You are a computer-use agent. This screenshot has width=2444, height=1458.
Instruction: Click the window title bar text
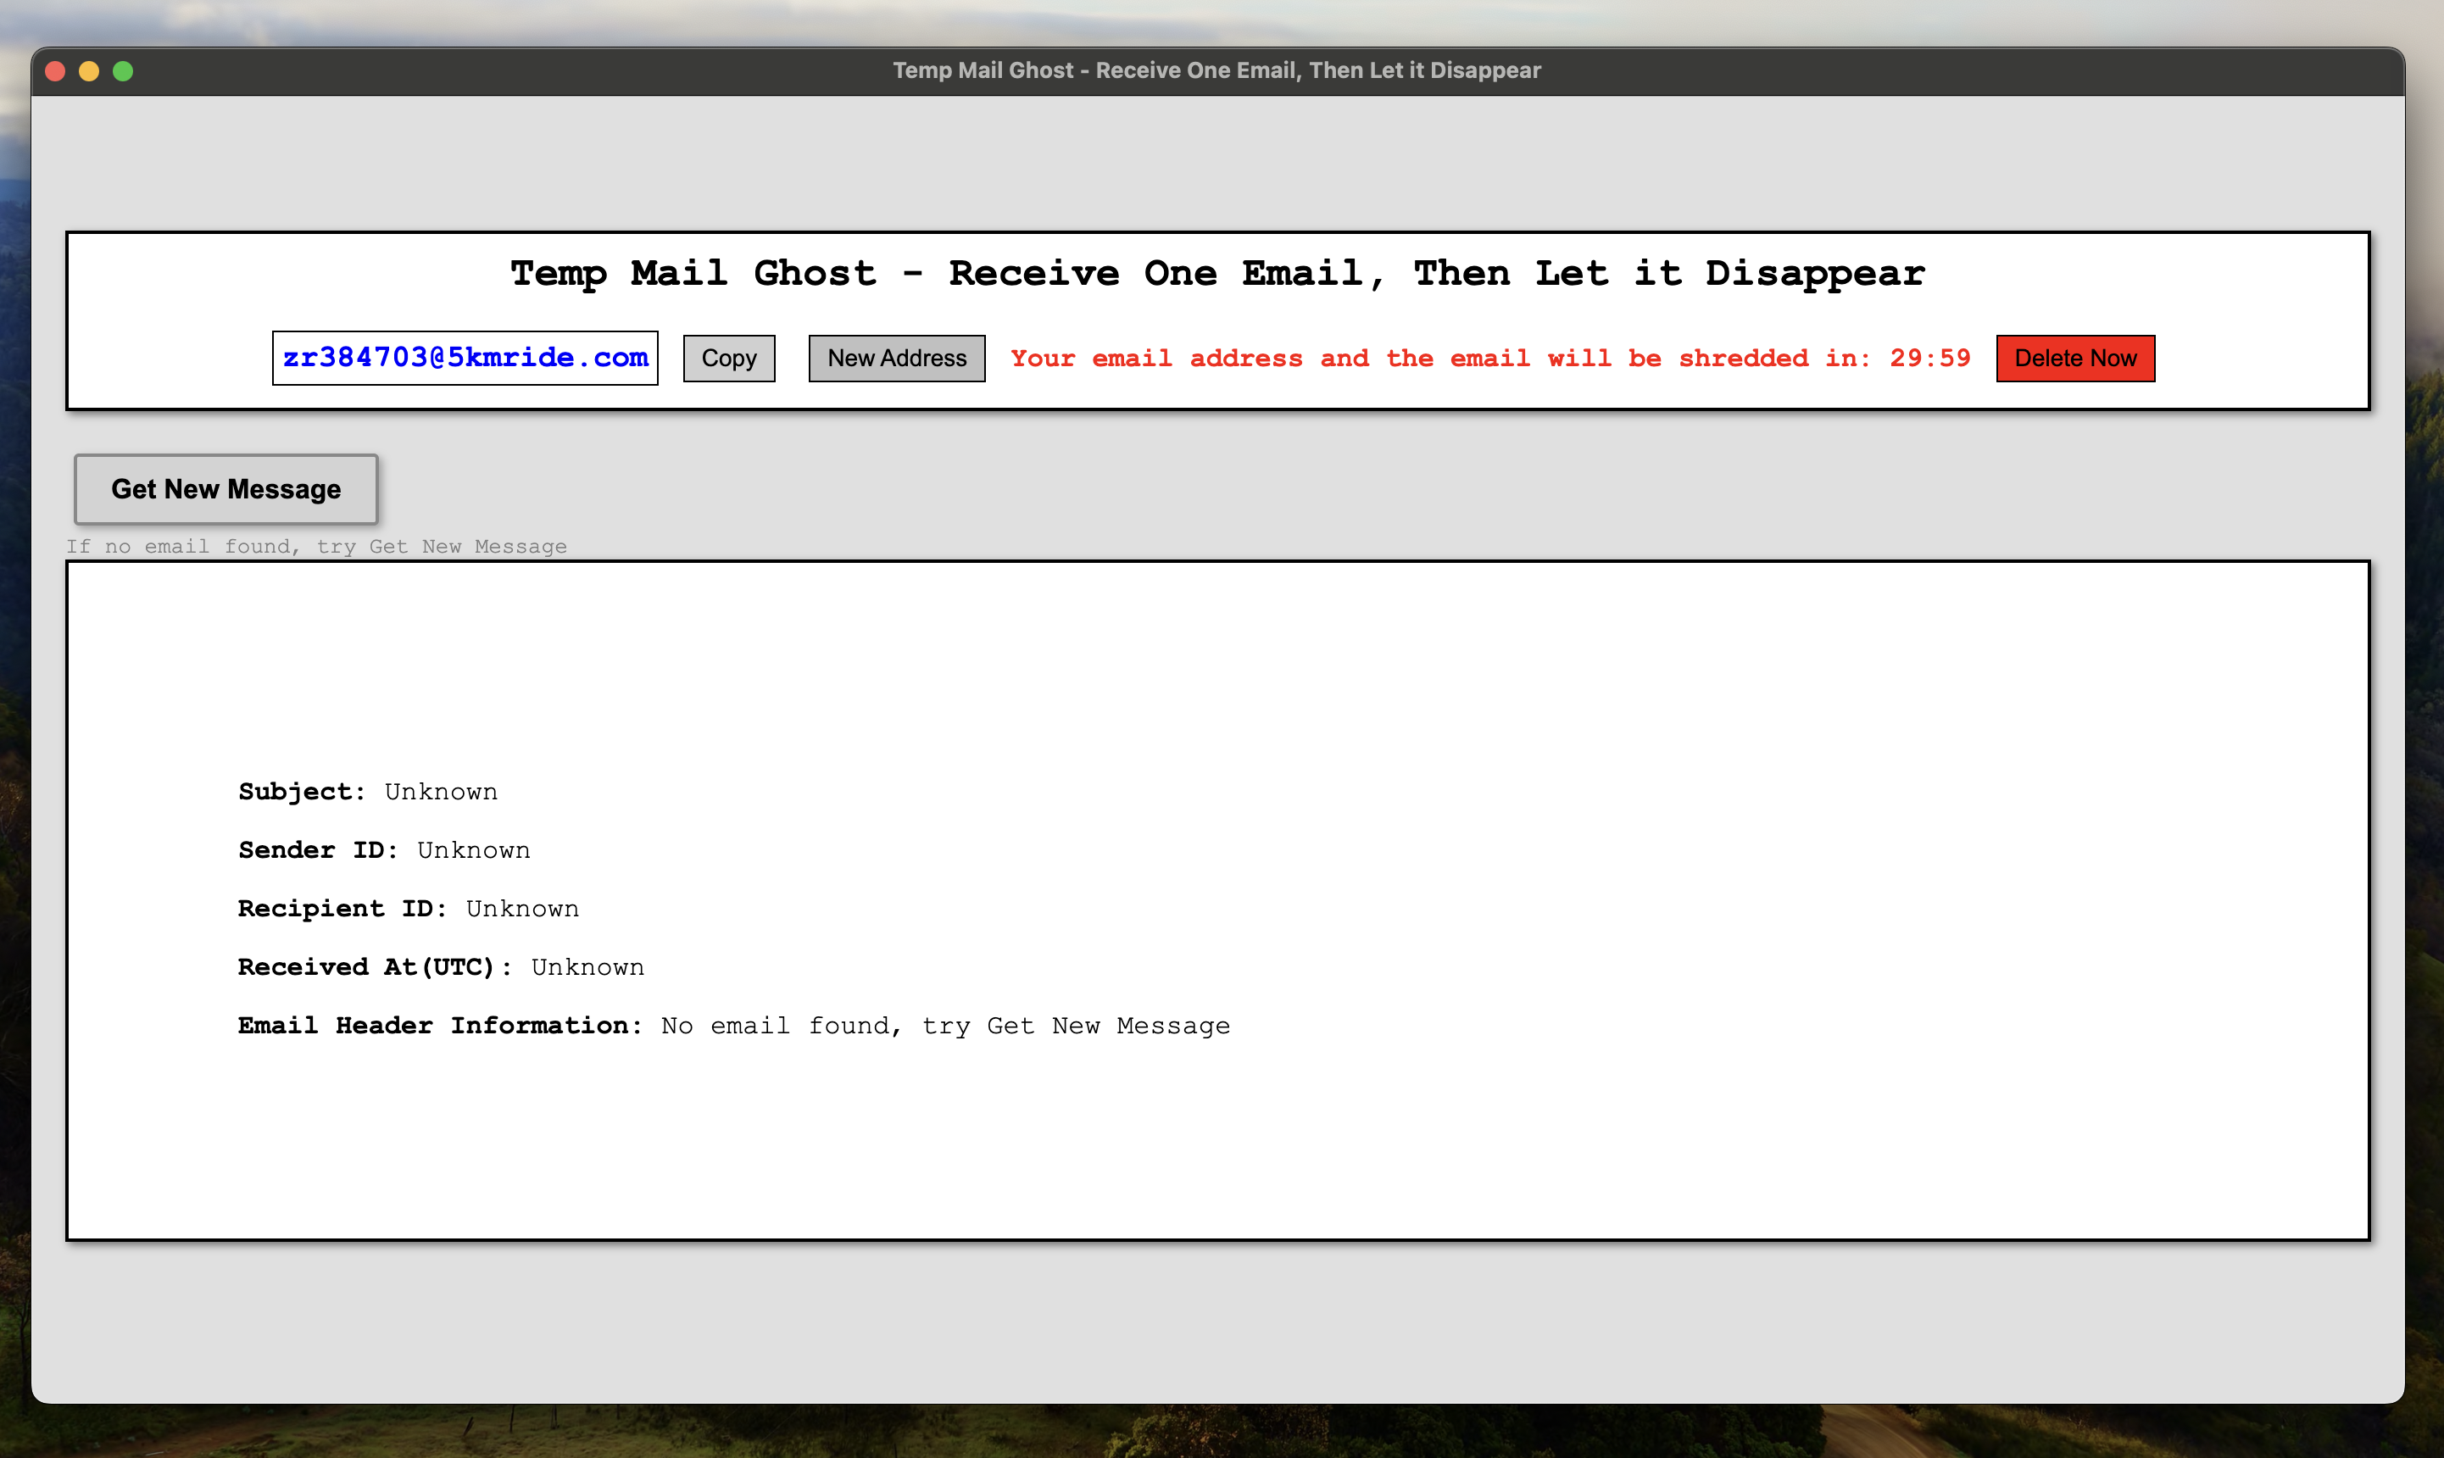1216,70
